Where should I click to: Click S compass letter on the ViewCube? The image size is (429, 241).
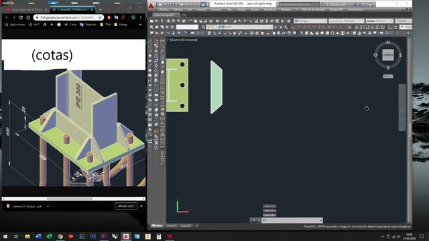coord(388,68)
